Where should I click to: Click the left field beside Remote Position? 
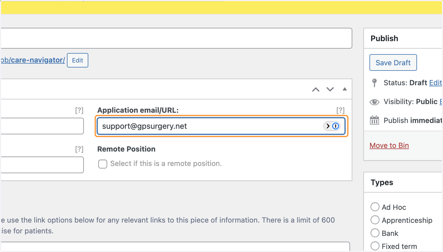(x=42, y=165)
